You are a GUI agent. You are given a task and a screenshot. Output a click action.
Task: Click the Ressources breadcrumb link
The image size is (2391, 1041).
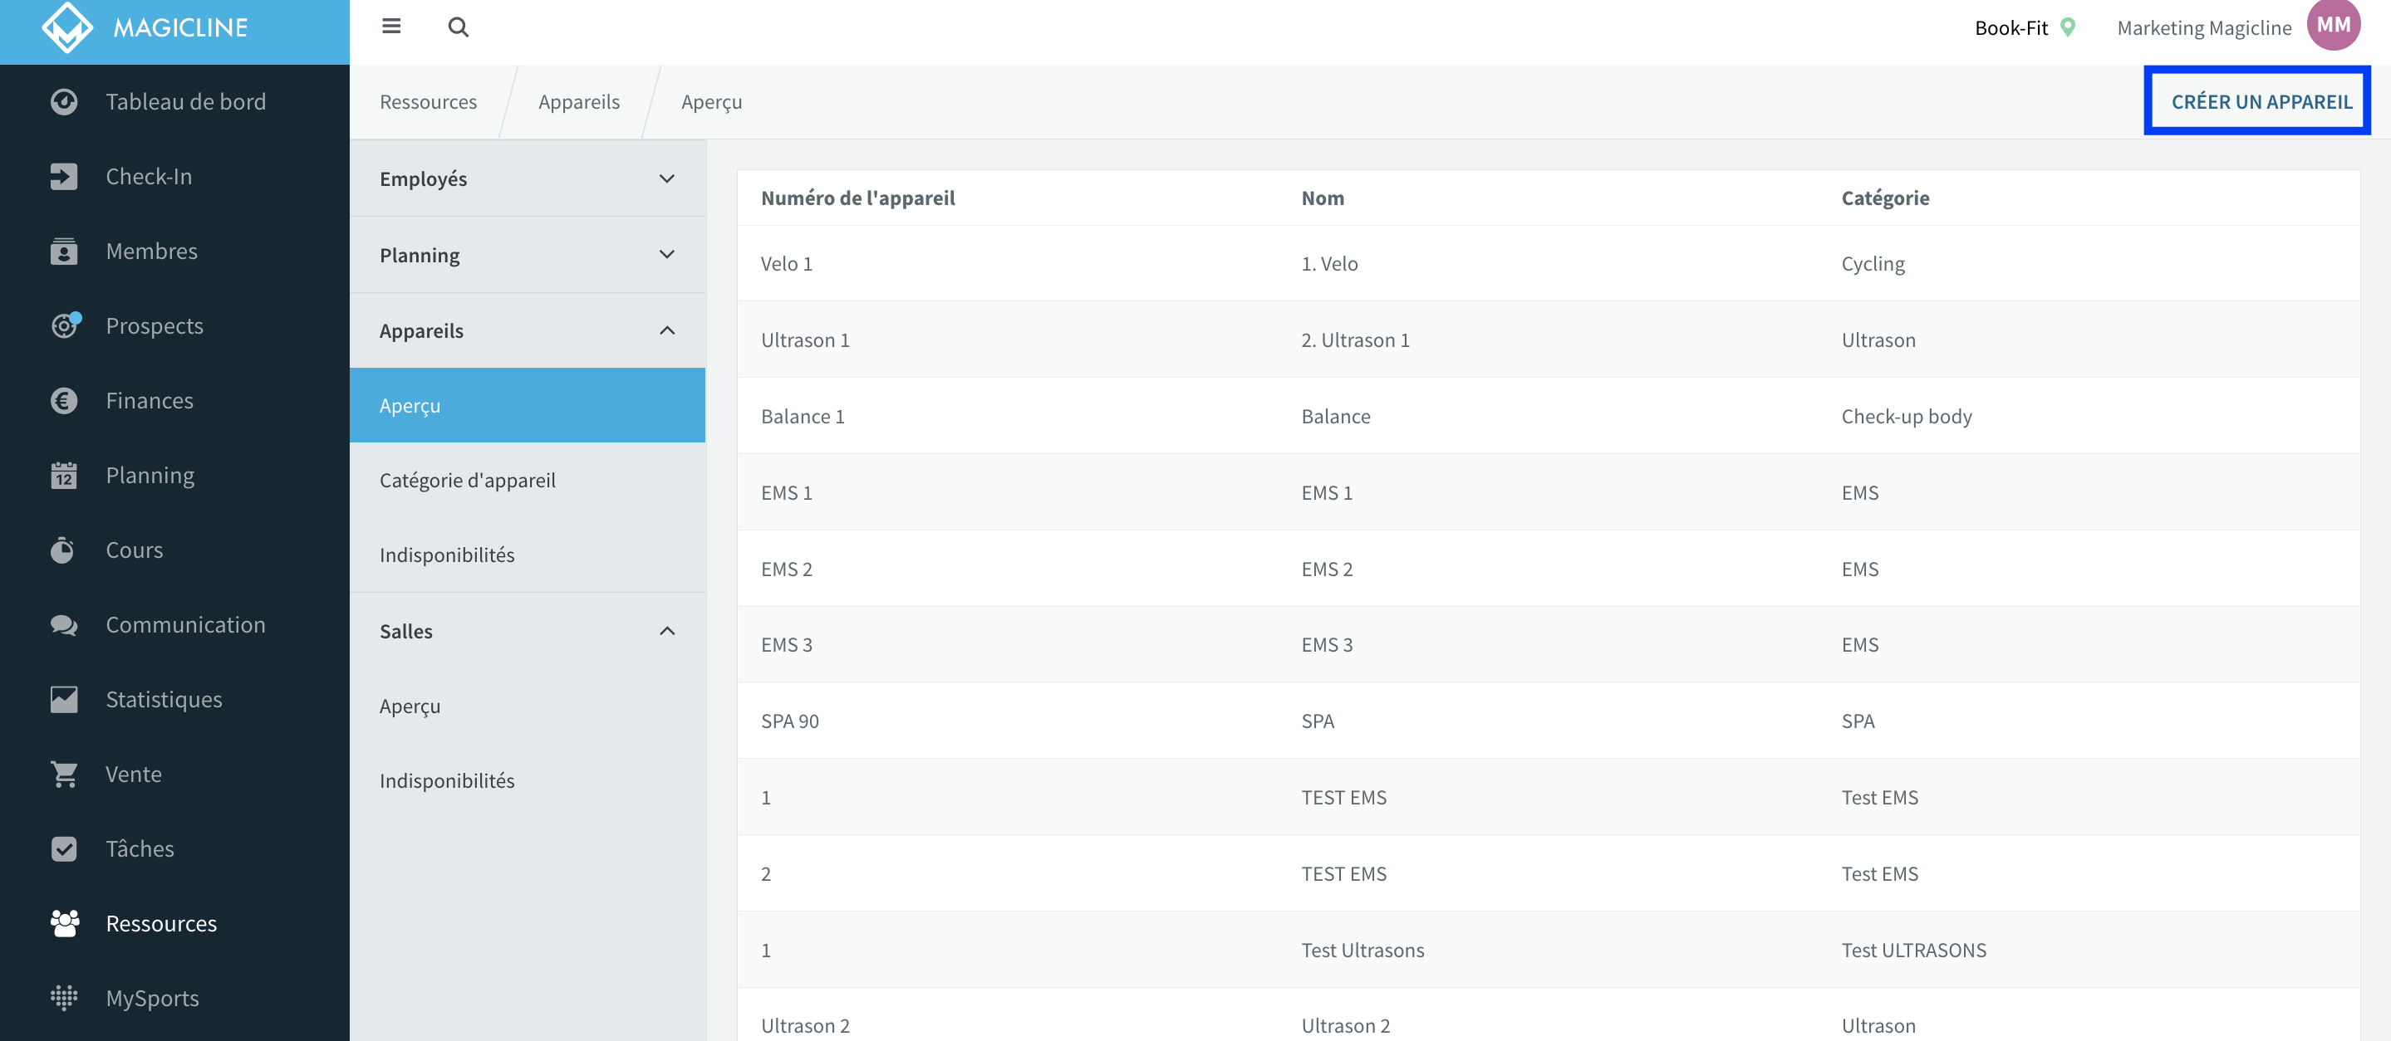coord(428,101)
